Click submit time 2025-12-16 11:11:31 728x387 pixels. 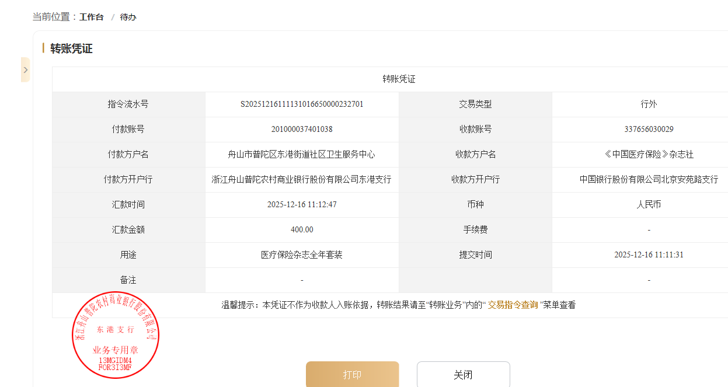point(649,255)
